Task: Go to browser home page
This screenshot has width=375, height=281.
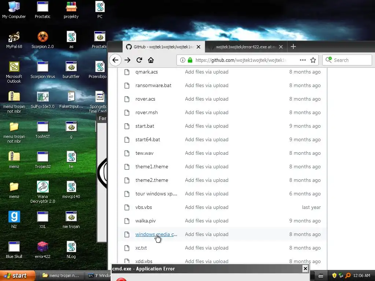Action: pos(151,60)
